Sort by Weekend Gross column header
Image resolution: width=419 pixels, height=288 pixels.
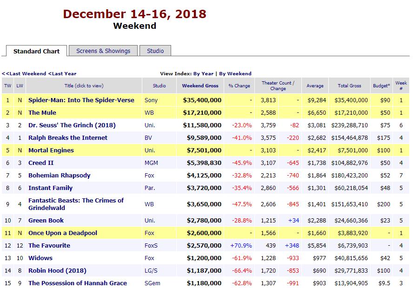coord(200,85)
